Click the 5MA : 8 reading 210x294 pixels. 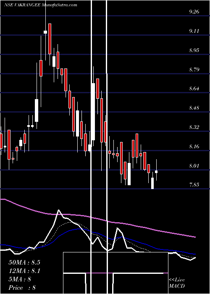tap(20, 279)
